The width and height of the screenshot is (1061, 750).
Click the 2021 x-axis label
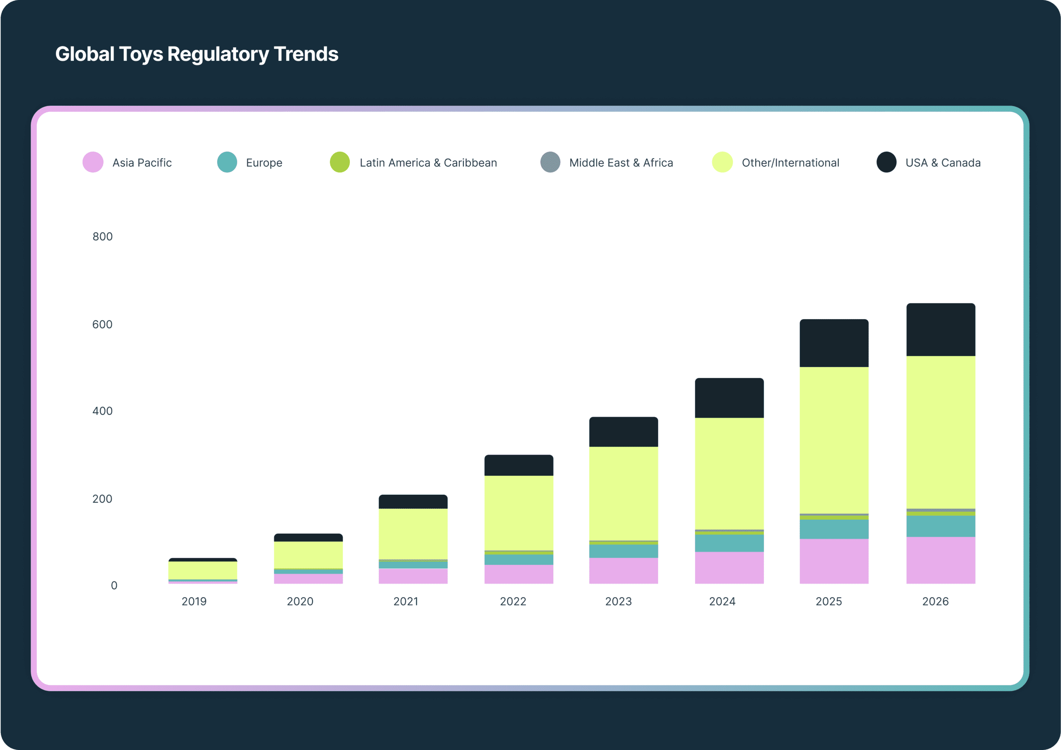tap(406, 601)
